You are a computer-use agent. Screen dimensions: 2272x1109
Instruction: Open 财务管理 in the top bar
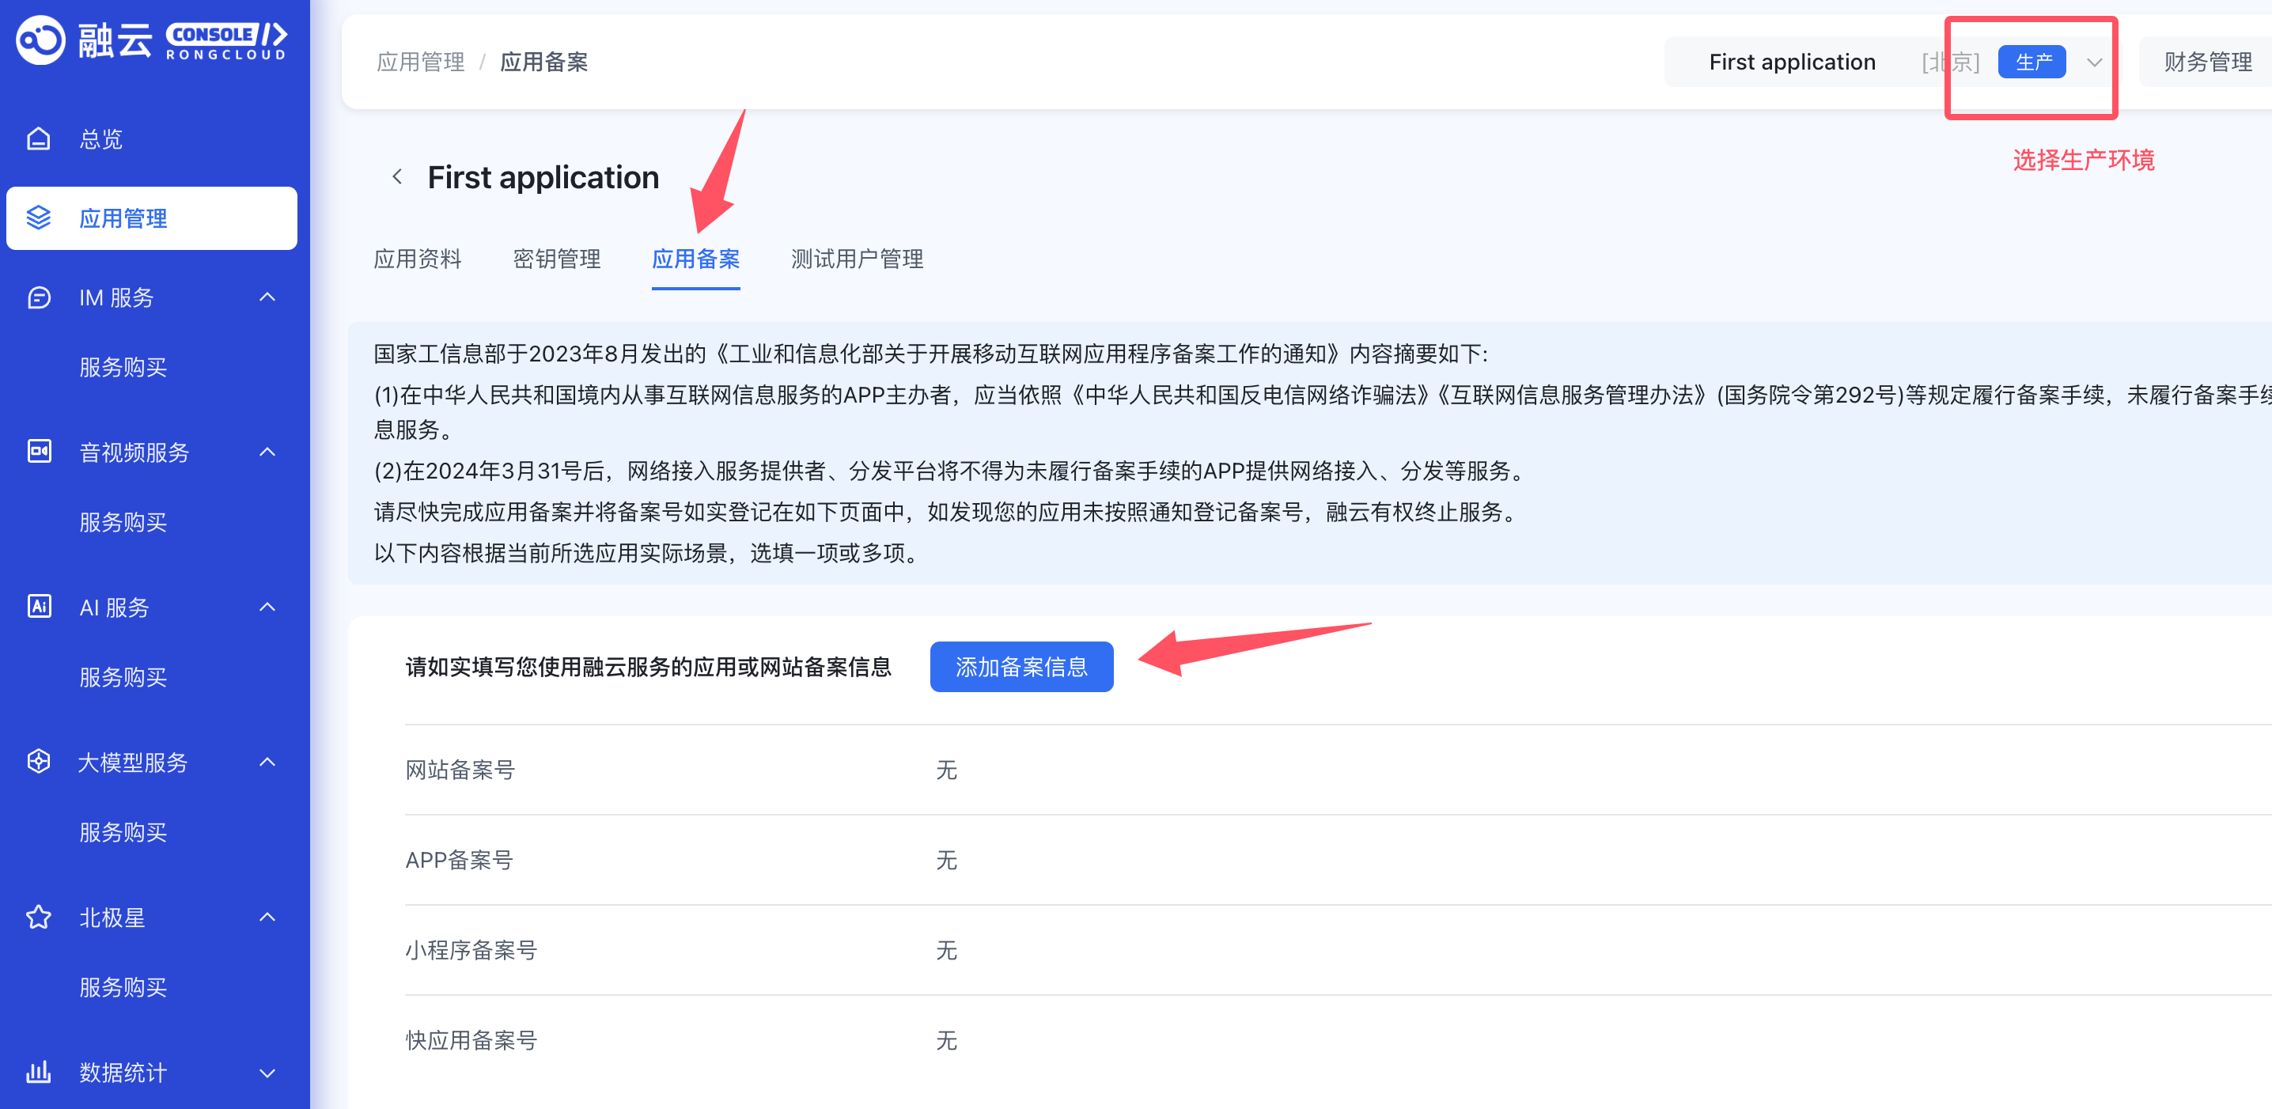click(2208, 62)
